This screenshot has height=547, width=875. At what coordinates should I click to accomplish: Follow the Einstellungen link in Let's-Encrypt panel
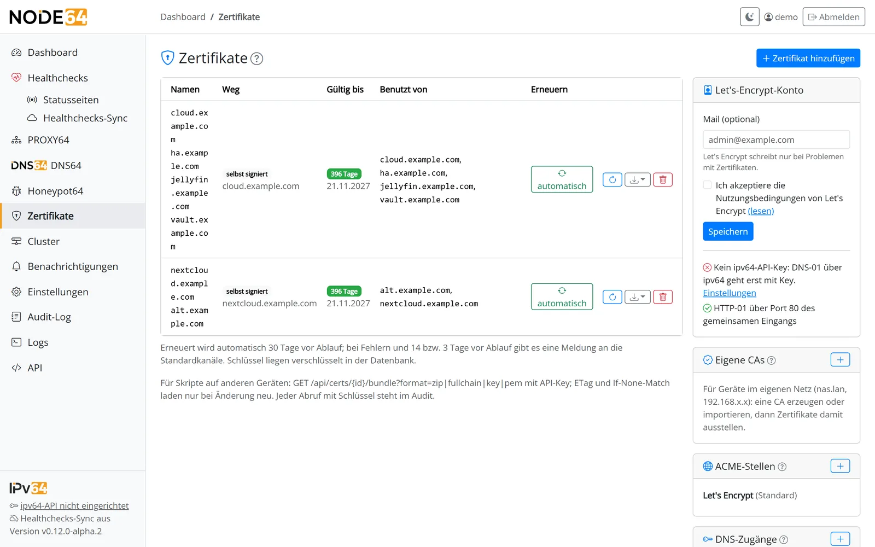tap(730, 293)
